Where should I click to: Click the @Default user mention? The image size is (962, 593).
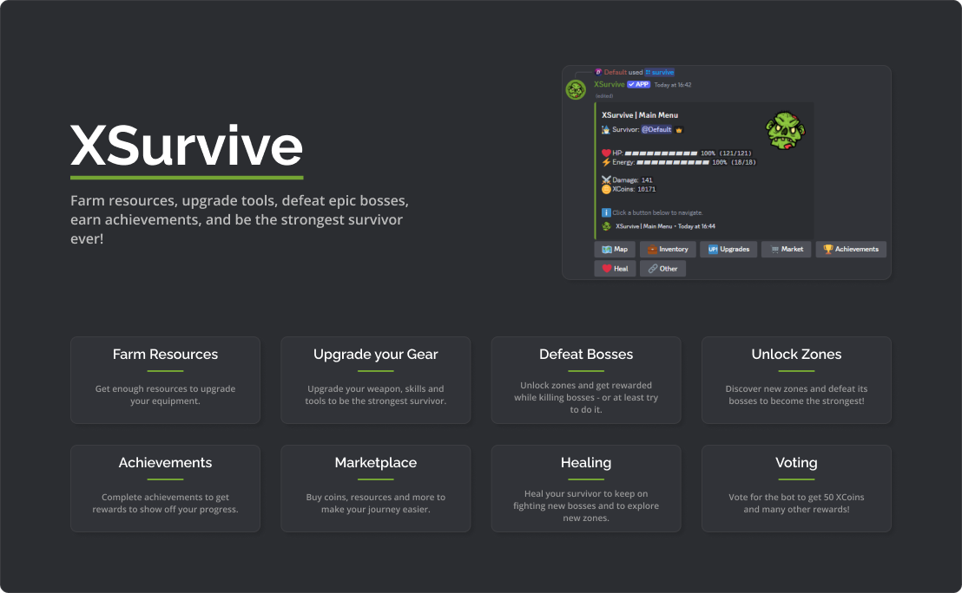656,129
